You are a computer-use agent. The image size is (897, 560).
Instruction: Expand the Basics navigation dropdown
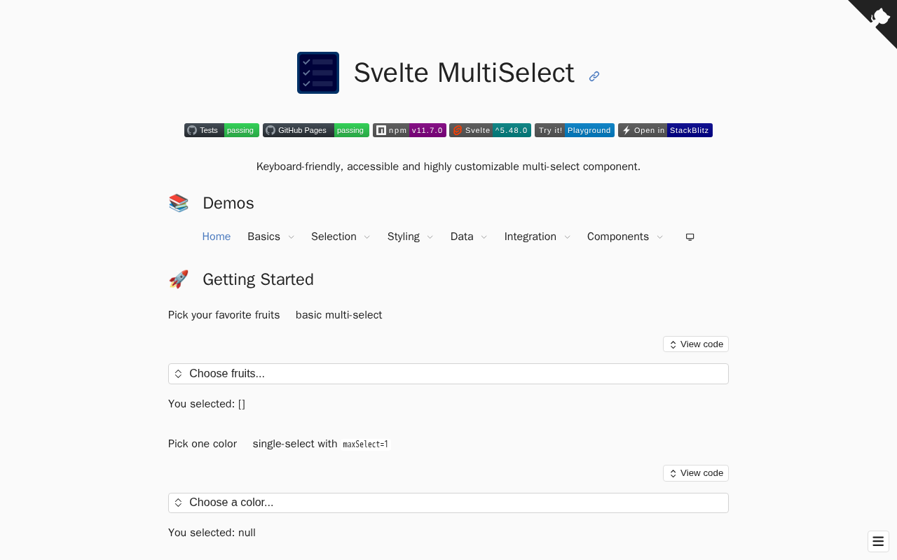point(271,237)
